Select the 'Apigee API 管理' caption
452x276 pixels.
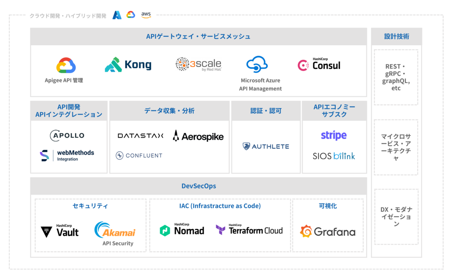point(64,80)
